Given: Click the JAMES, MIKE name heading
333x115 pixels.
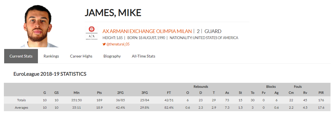Looking at the screenshot, I should coord(113,13).
